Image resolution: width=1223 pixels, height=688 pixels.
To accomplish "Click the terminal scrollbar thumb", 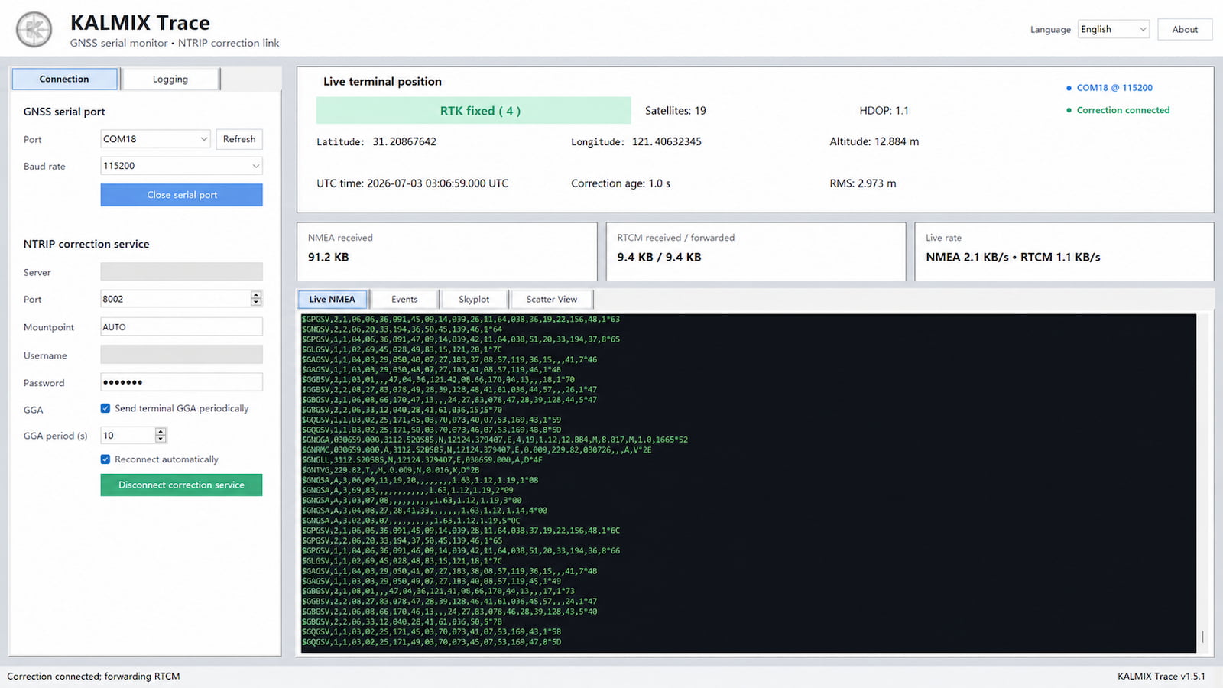I will tap(1202, 636).
